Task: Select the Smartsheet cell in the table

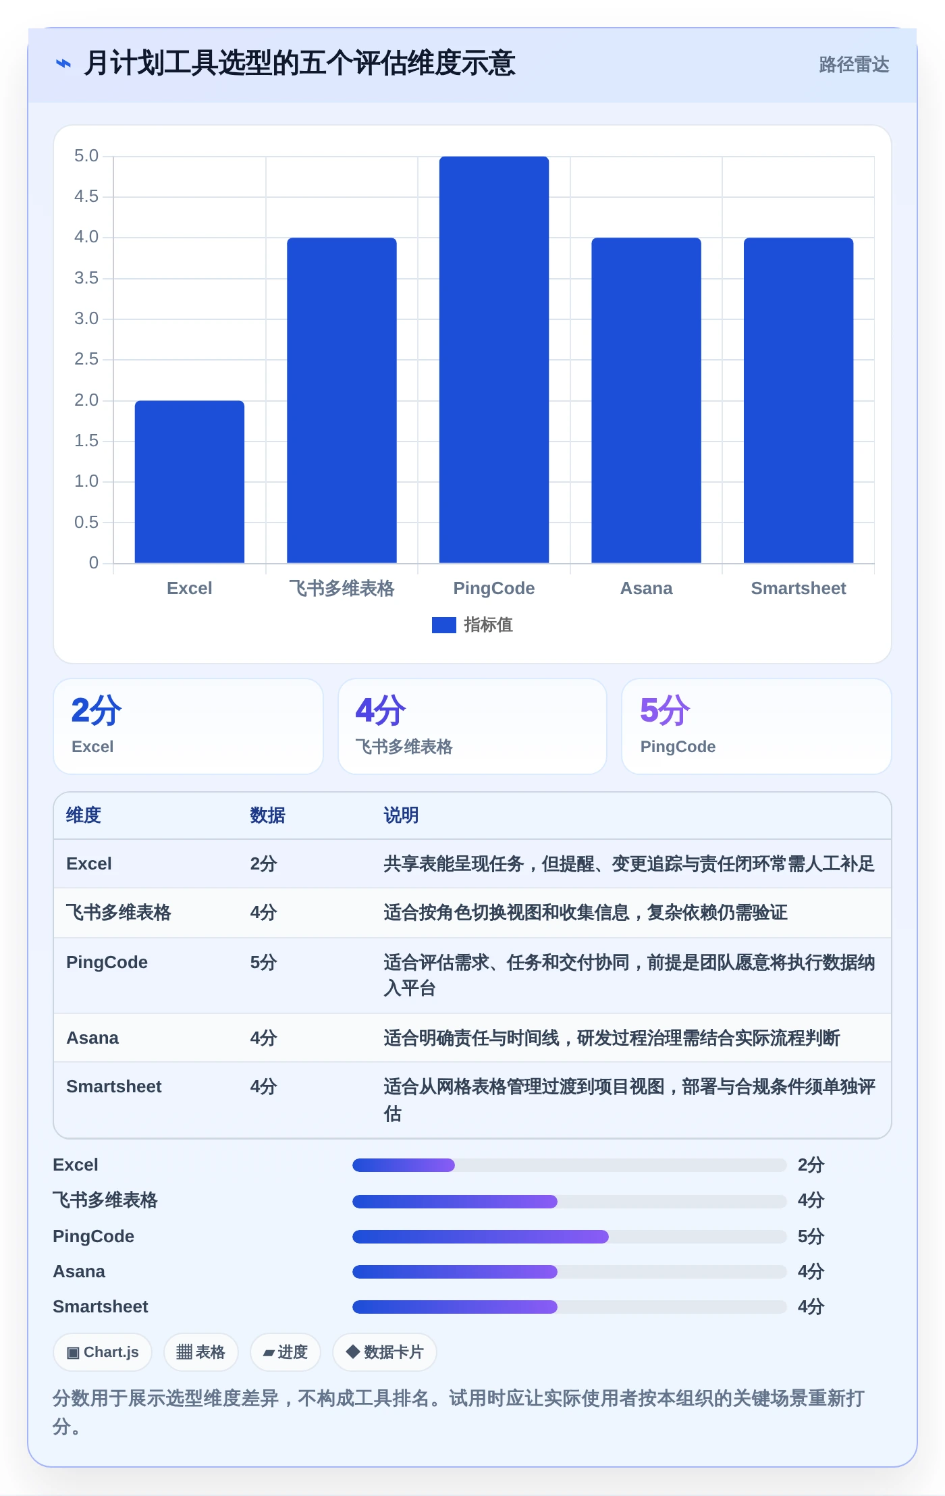Action: pos(114,1087)
